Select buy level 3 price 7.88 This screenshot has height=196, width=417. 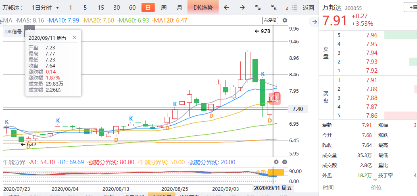tap(371, 98)
